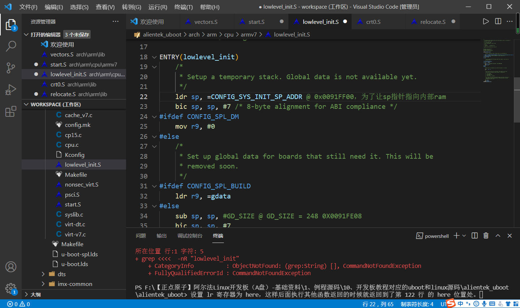Click alientek_uboot in breadcrumb
This screenshot has height=308, width=520.
162,34
